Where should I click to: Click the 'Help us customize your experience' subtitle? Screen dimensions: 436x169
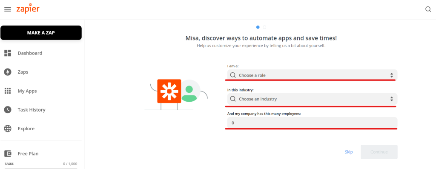261,46
